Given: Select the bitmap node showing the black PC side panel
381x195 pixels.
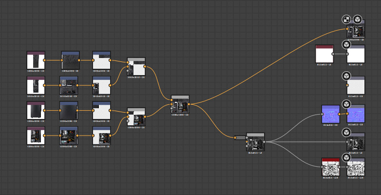Looking at the screenshot, I should coord(36,110).
